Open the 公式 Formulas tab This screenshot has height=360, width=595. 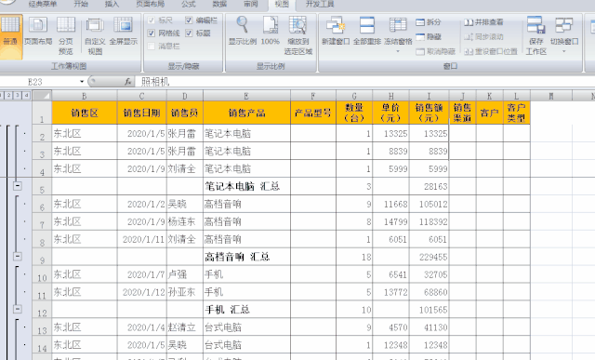189,4
